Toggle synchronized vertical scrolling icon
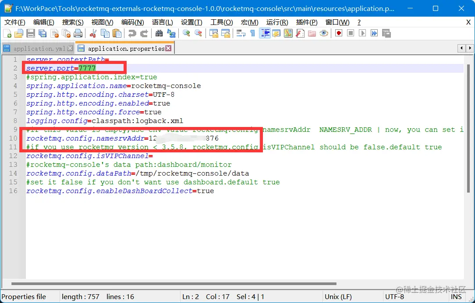The image size is (475, 303). point(213,33)
